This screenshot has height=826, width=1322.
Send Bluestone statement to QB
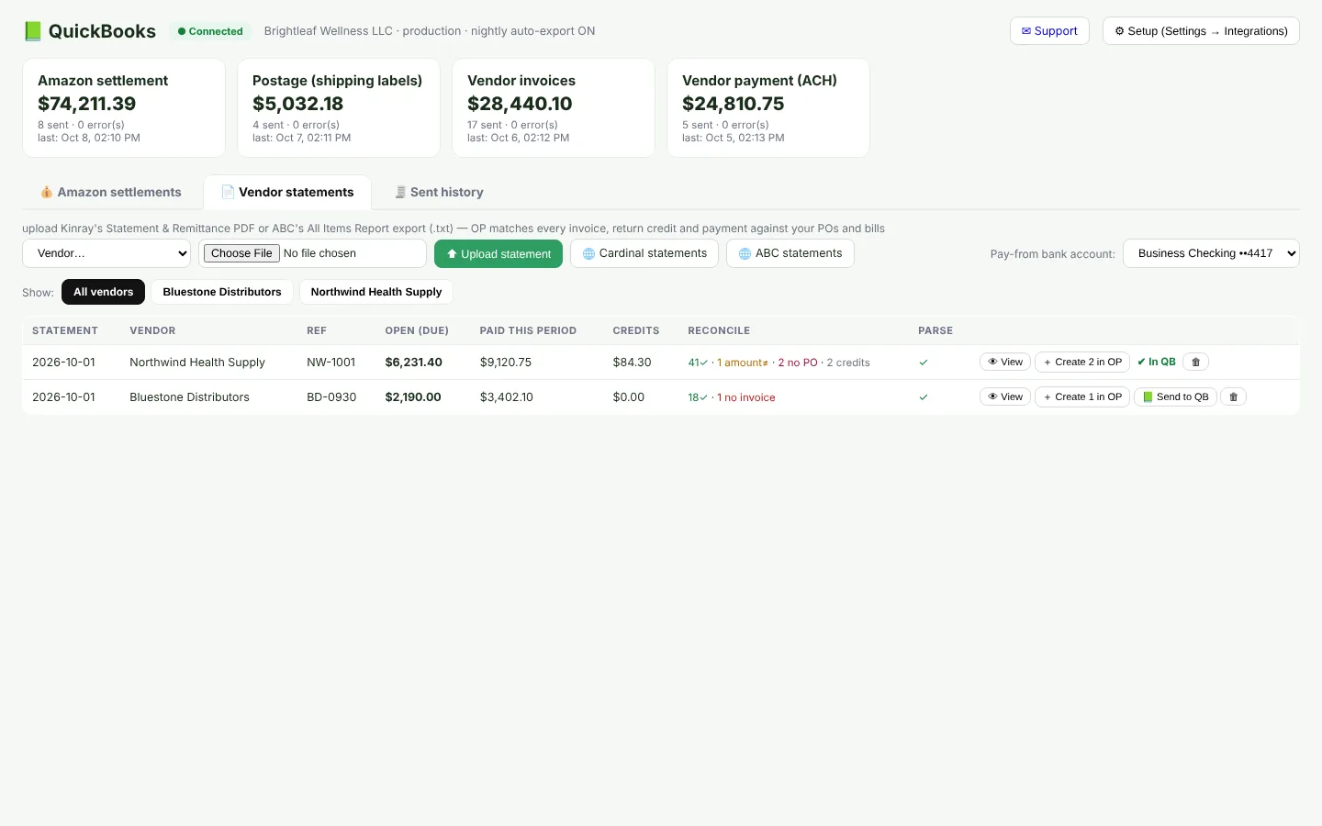(x=1175, y=396)
